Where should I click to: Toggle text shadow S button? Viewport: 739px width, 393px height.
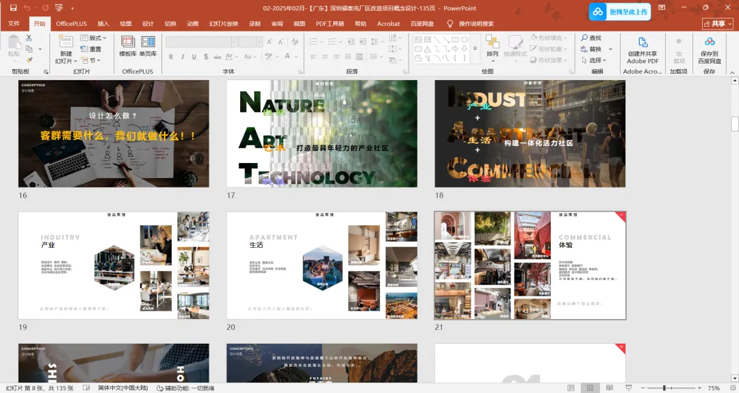click(x=206, y=57)
